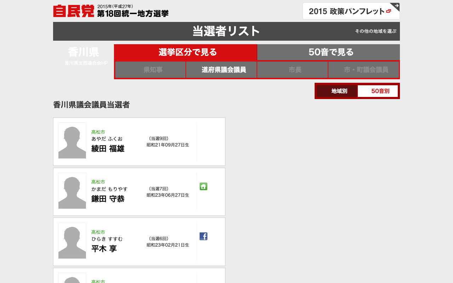Click その他の地域を選ぶ link

click(x=376, y=31)
